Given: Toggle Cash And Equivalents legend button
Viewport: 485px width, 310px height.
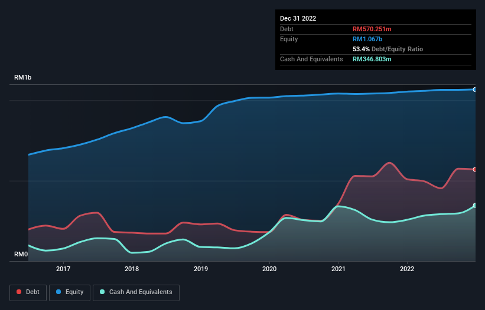Looking at the screenshot, I should pyautogui.click(x=136, y=292).
